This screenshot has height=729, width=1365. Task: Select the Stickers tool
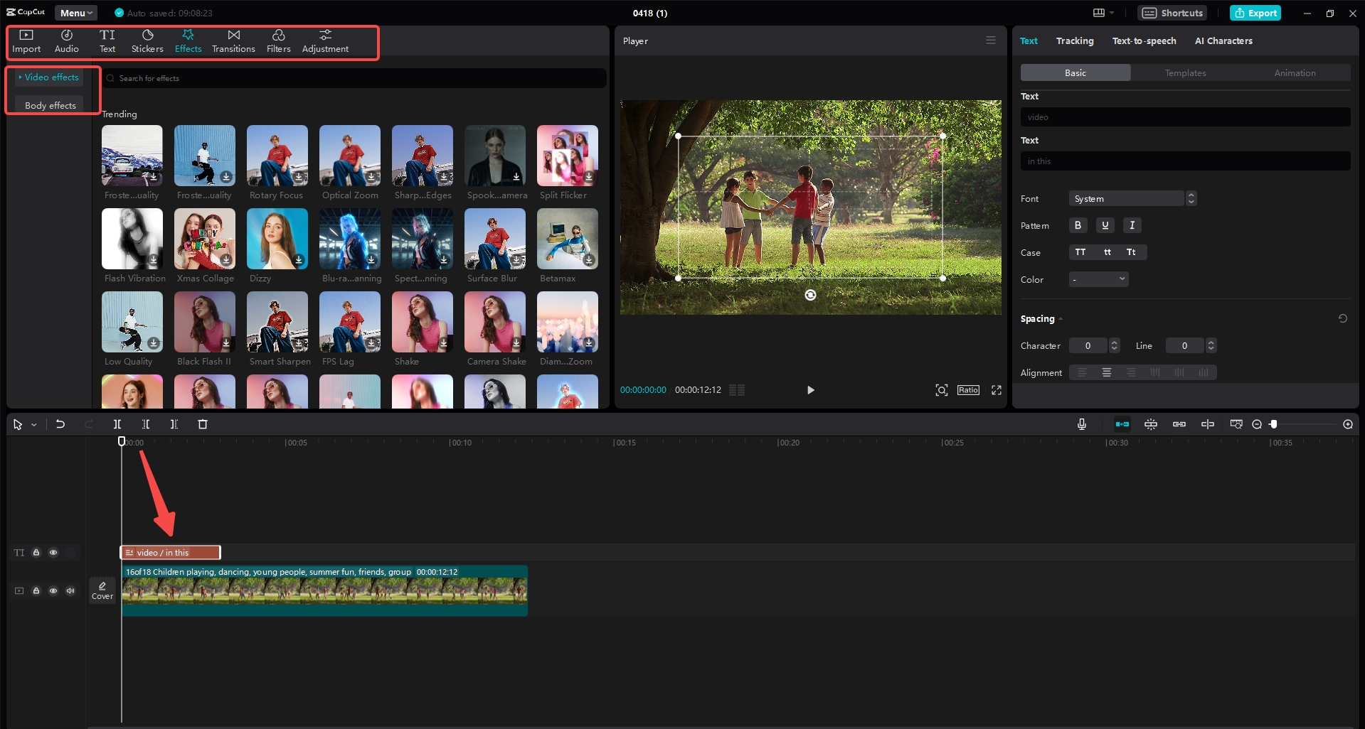coord(147,40)
